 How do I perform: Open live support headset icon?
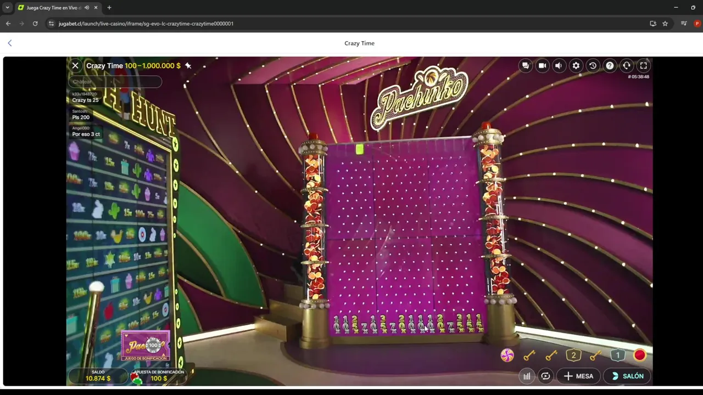pos(627,65)
